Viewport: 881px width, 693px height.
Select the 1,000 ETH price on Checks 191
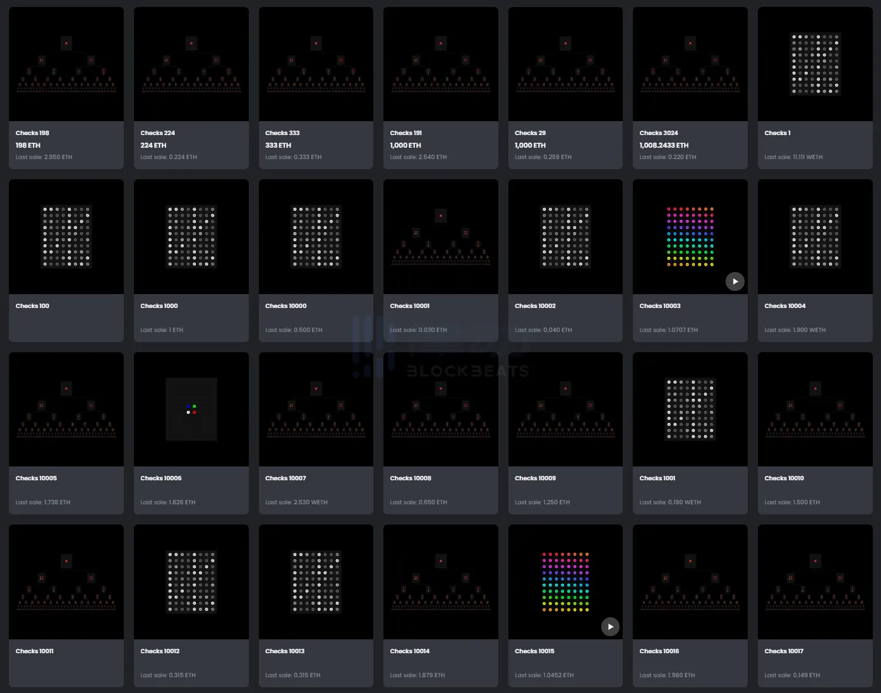point(405,145)
